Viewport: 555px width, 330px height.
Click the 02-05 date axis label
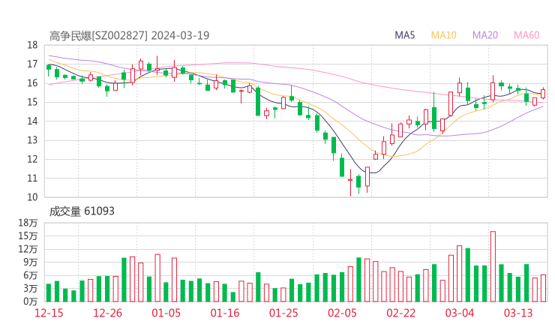(342, 313)
